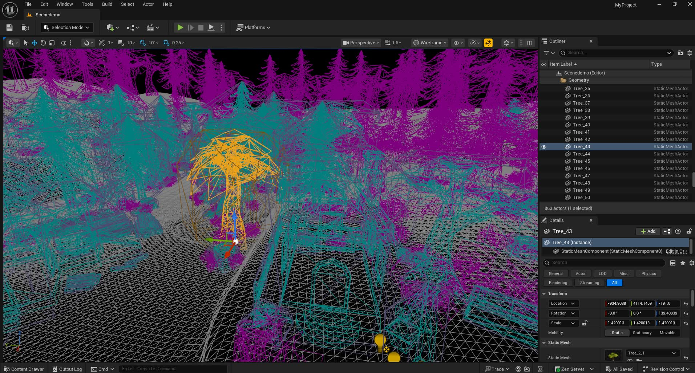Open the Wireframe view mode dropdown
This screenshot has height=373, width=695.
pyautogui.click(x=430, y=43)
